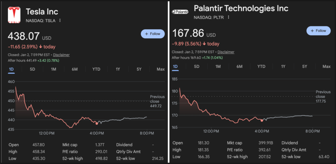Show Tesla Max range chart

click(x=160, y=69)
